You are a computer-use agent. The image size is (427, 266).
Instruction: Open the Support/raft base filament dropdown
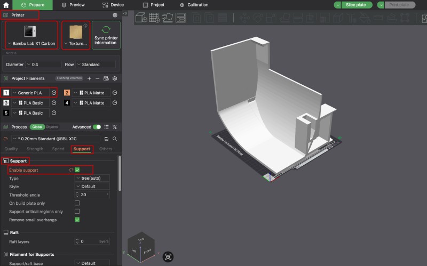pos(92,263)
